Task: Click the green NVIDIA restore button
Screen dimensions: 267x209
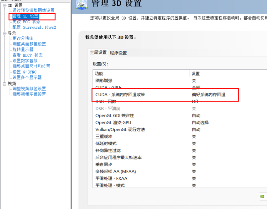Action: coord(262,196)
